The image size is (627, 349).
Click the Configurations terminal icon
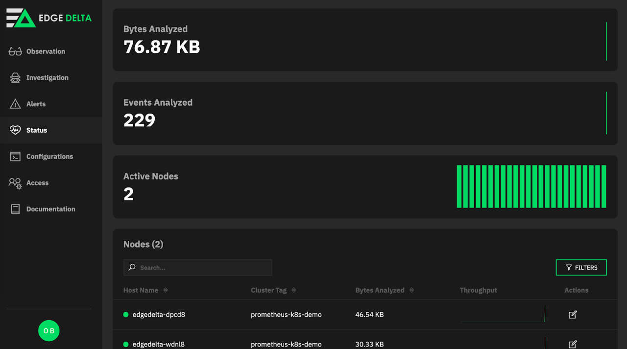15,157
